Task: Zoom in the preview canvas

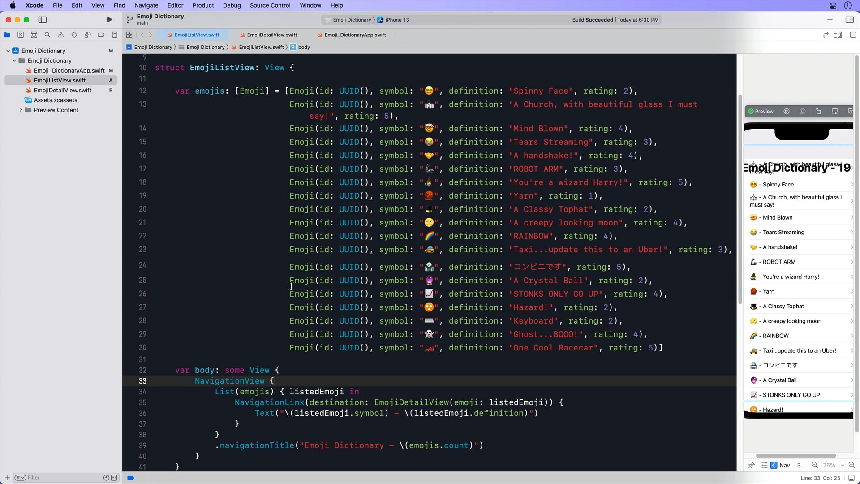Action: tap(852, 466)
